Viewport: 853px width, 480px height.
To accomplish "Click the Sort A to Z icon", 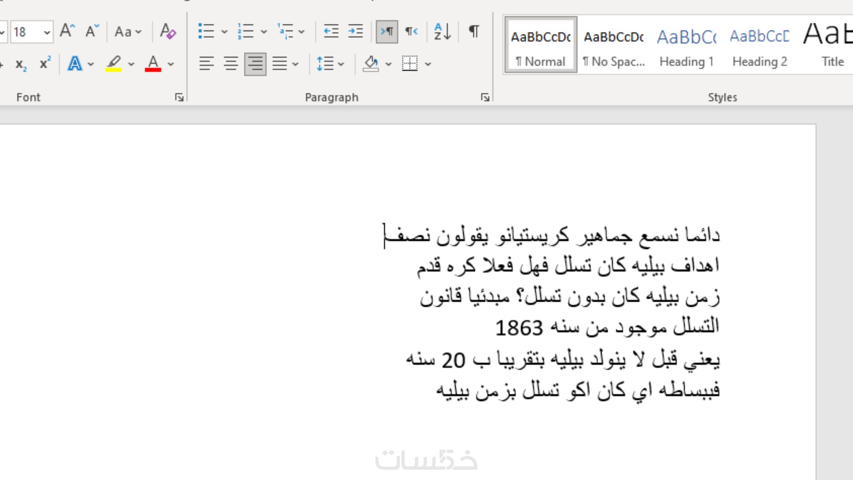I will [x=442, y=31].
